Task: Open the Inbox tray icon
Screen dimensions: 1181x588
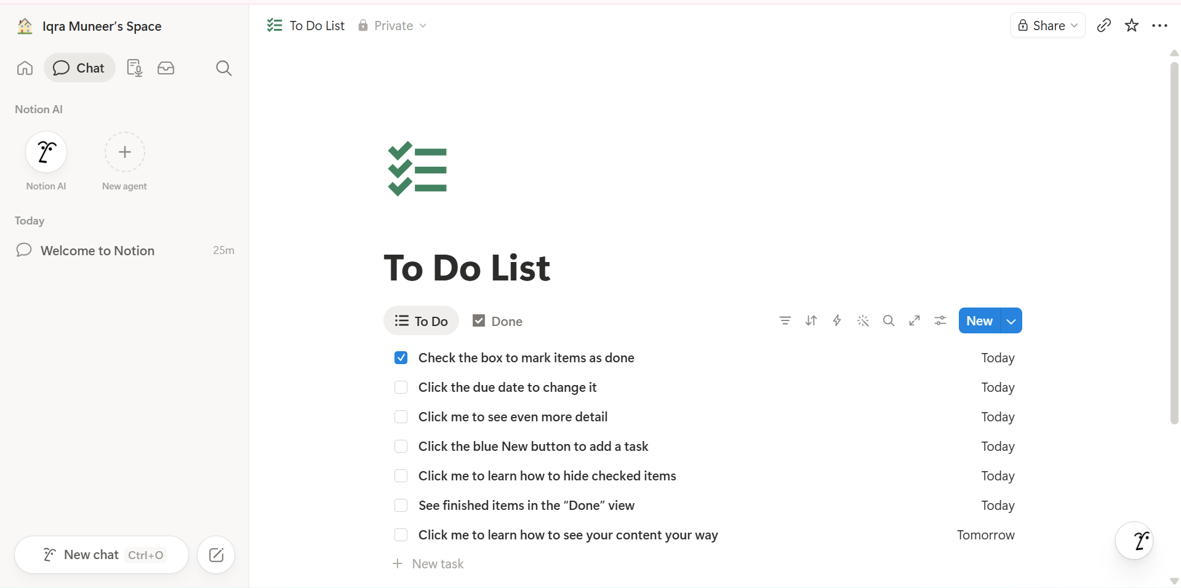Action: pyautogui.click(x=166, y=68)
